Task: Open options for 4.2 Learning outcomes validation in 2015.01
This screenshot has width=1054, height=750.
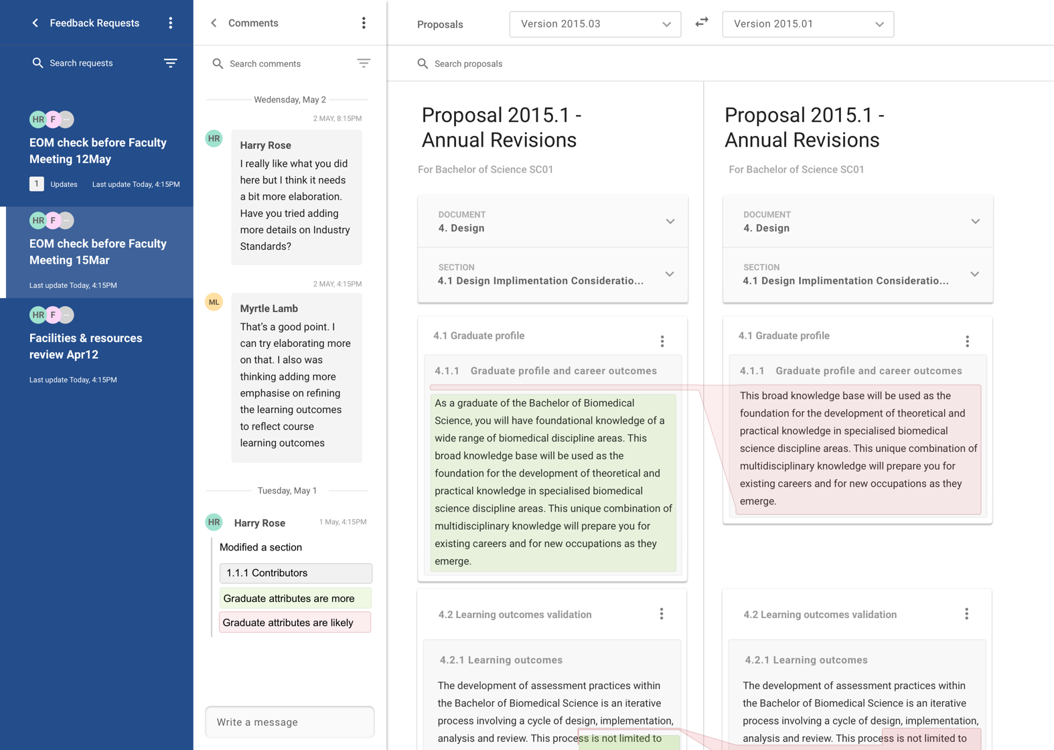Action: (x=967, y=614)
